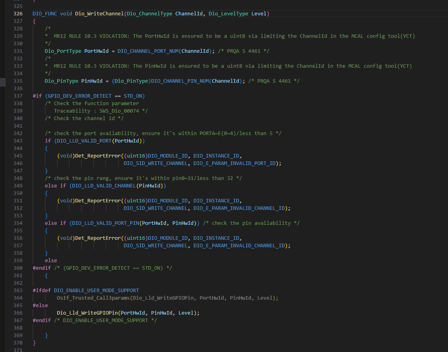Click the #else directive on line 365
Screen dimensions: 448x352
point(40,305)
